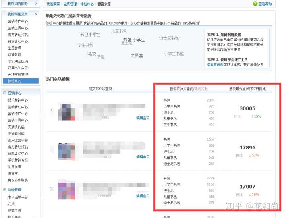The image size is (286, 218).
Task: Click 文具盒 keyword in word cloud
Action: point(137,56)
